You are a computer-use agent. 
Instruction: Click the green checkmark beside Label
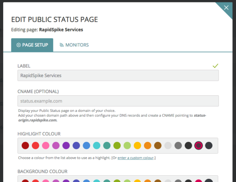click(216, 66)
